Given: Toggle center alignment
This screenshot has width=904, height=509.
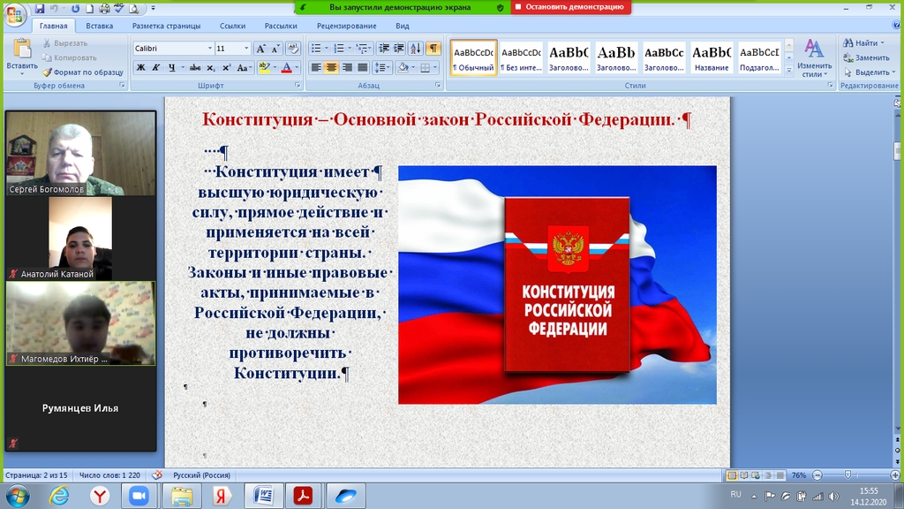Looking at the screenshot, I should click(x=332, y=67).
